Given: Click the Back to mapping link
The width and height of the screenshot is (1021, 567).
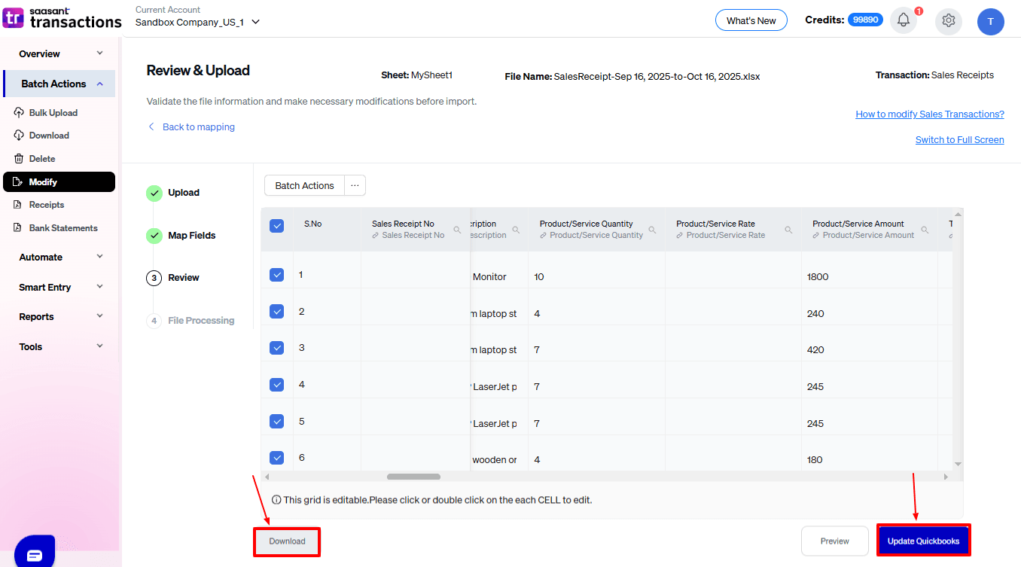Looking at the screenshot, I should pyautogui.click(x=198, y=127).
